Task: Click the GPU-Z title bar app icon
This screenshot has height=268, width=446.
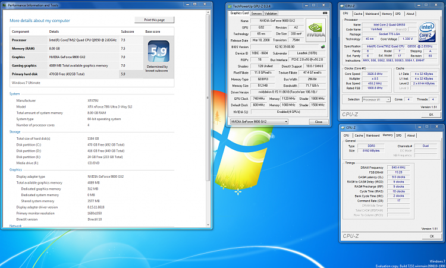Action: [230, 6]
